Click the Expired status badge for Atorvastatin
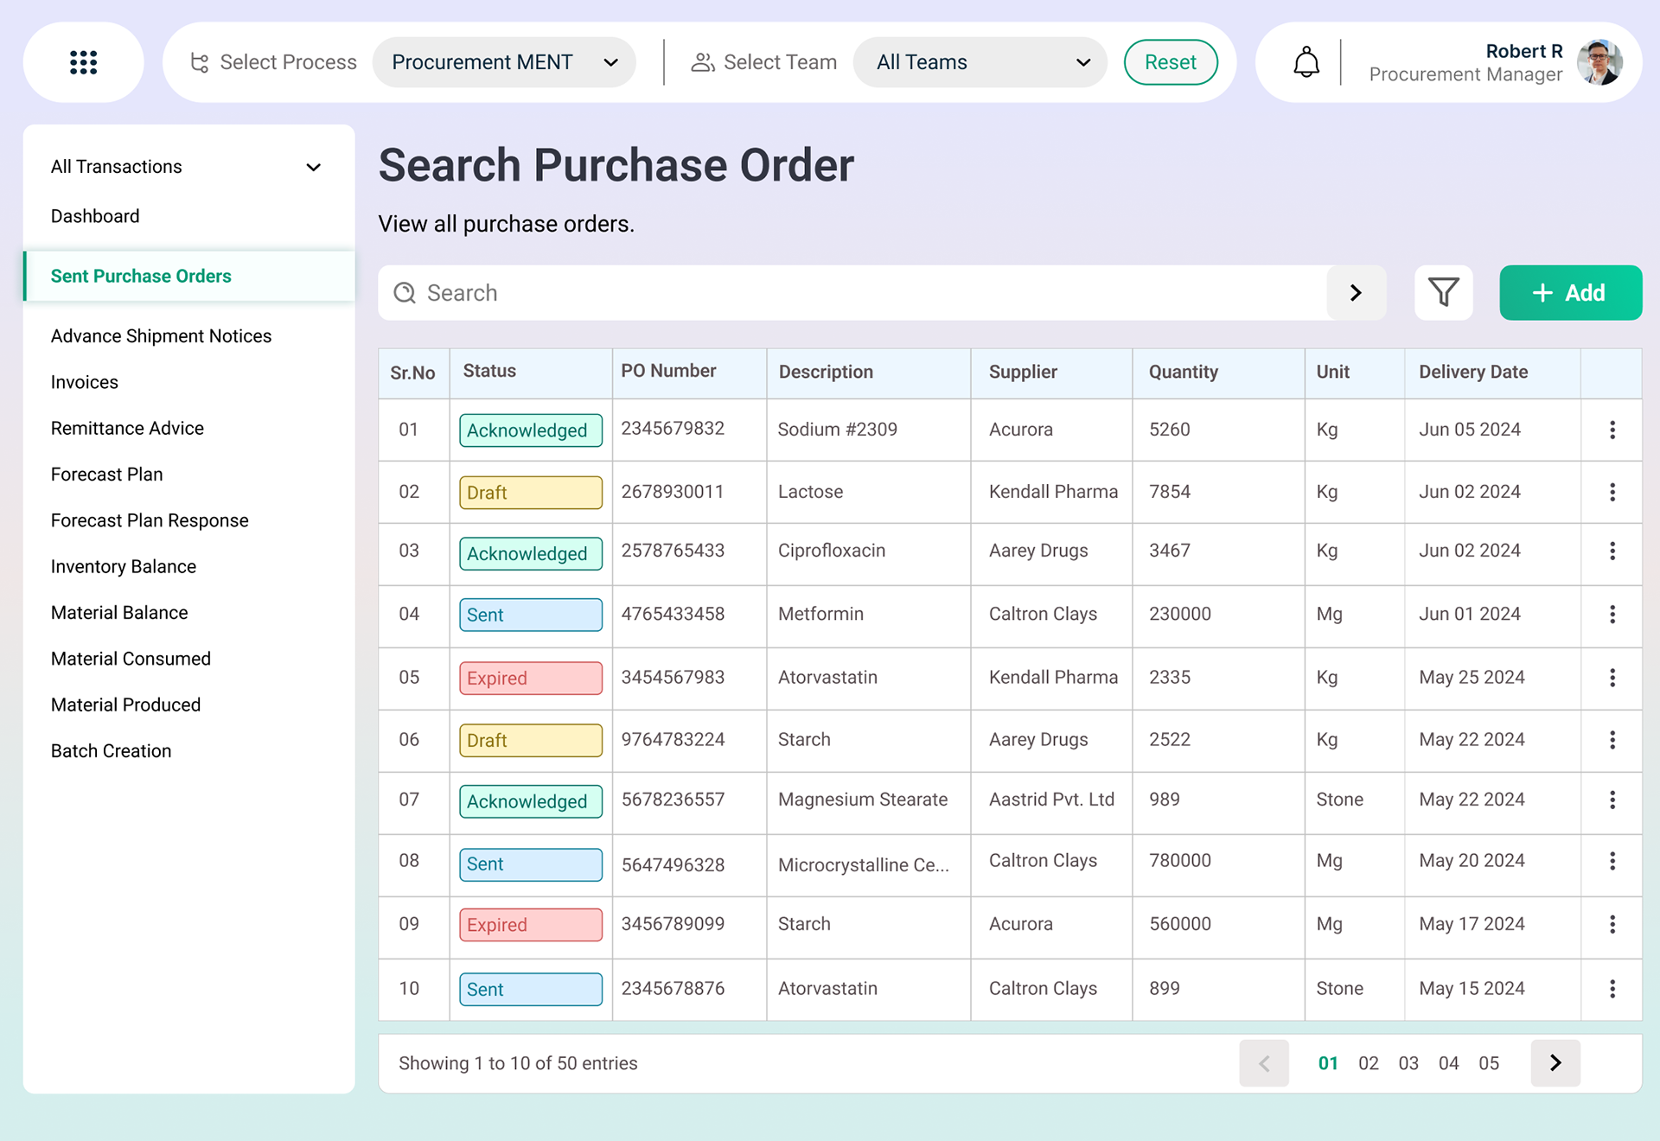 [x=530, y=678]
